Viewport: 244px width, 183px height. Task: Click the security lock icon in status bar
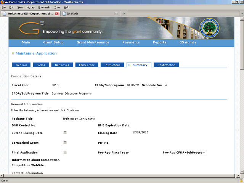241,181
